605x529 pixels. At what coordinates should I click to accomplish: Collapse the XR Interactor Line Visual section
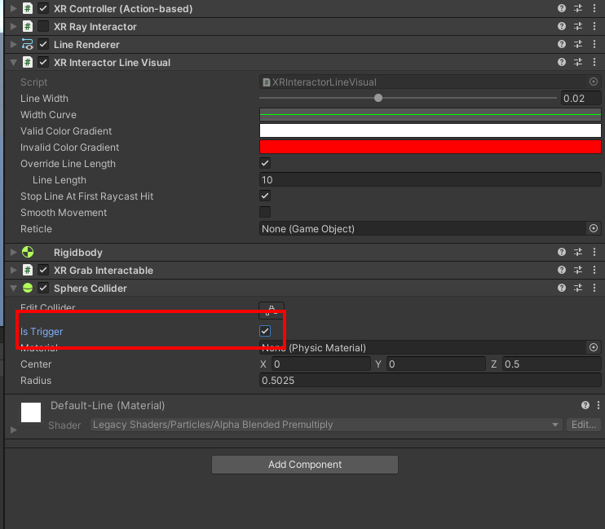[x=13, y=63]
